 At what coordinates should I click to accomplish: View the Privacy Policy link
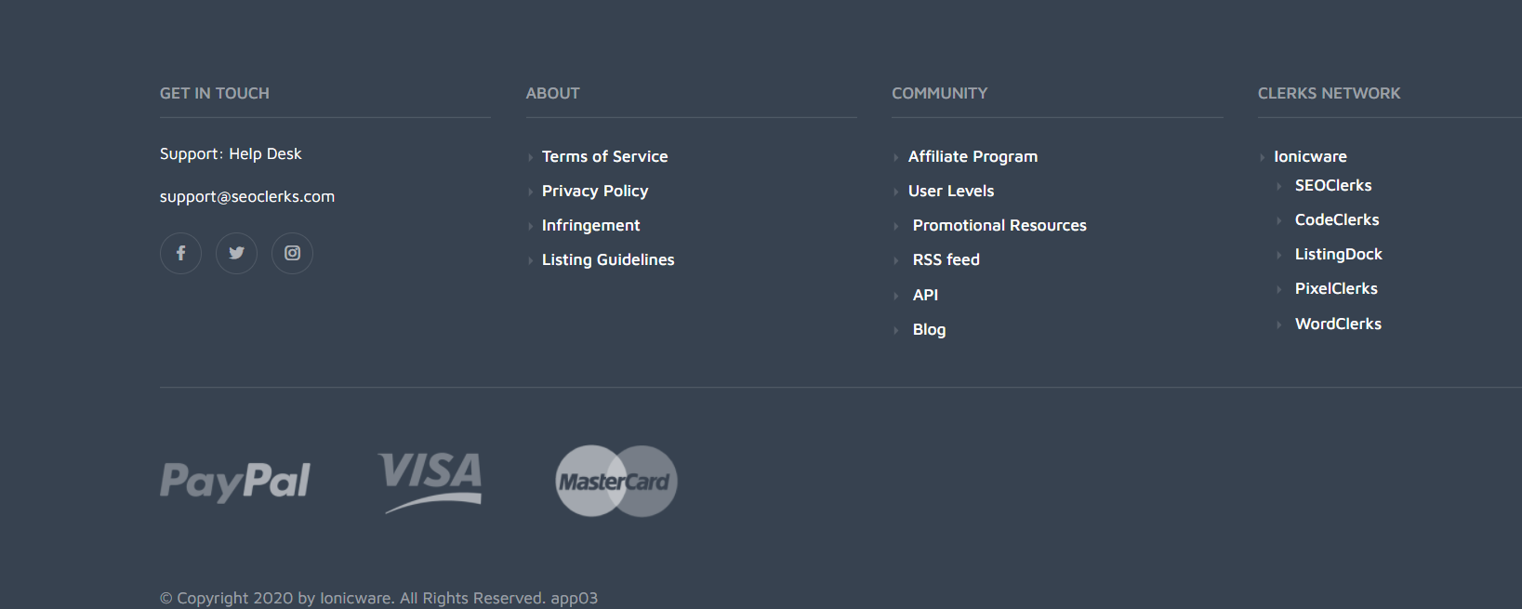pyautogui.click(x=595, y=192)
